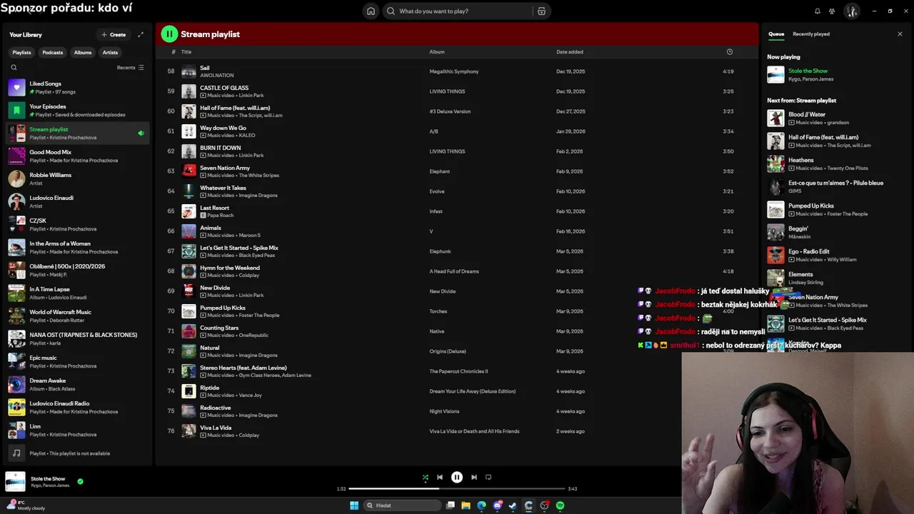
Task: Sort by the Title column header
Action: (186, 52)
